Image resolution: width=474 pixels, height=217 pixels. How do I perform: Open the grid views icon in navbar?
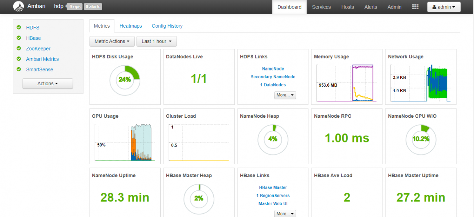415,7
